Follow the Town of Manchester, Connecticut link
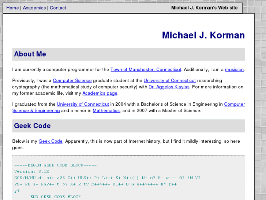The width and height of the screenshot is (266, 200). pyautogui.click(x=146, y=70)
